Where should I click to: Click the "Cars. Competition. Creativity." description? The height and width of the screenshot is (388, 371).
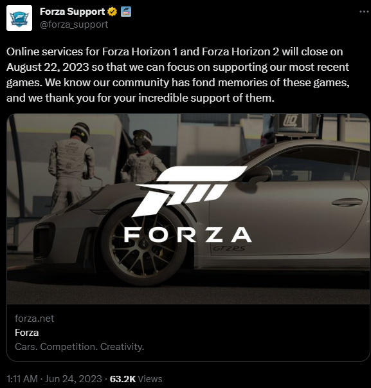[79, 347]
